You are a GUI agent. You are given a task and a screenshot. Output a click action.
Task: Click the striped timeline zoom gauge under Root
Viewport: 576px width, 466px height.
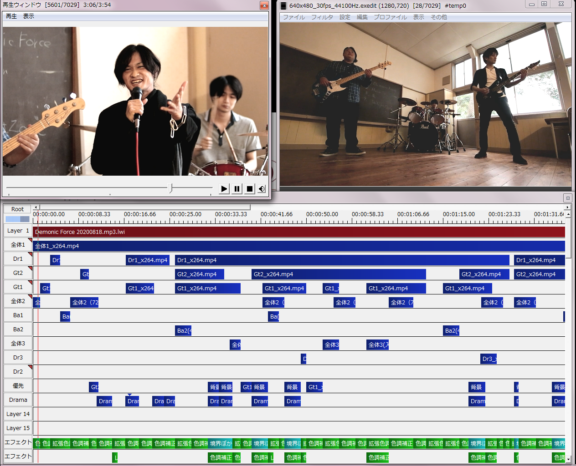17,219
